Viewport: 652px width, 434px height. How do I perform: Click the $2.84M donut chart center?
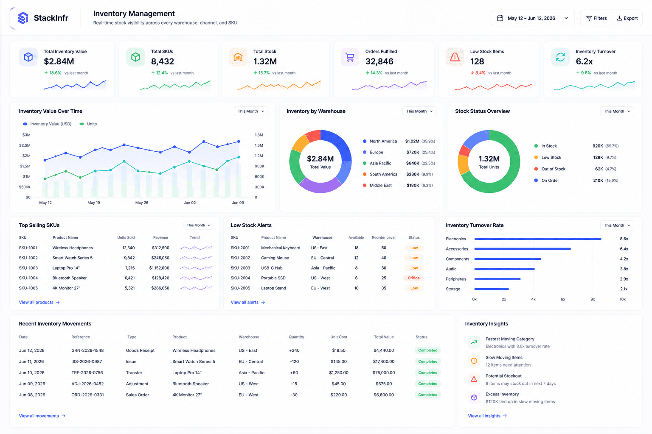tap(320, 162)
